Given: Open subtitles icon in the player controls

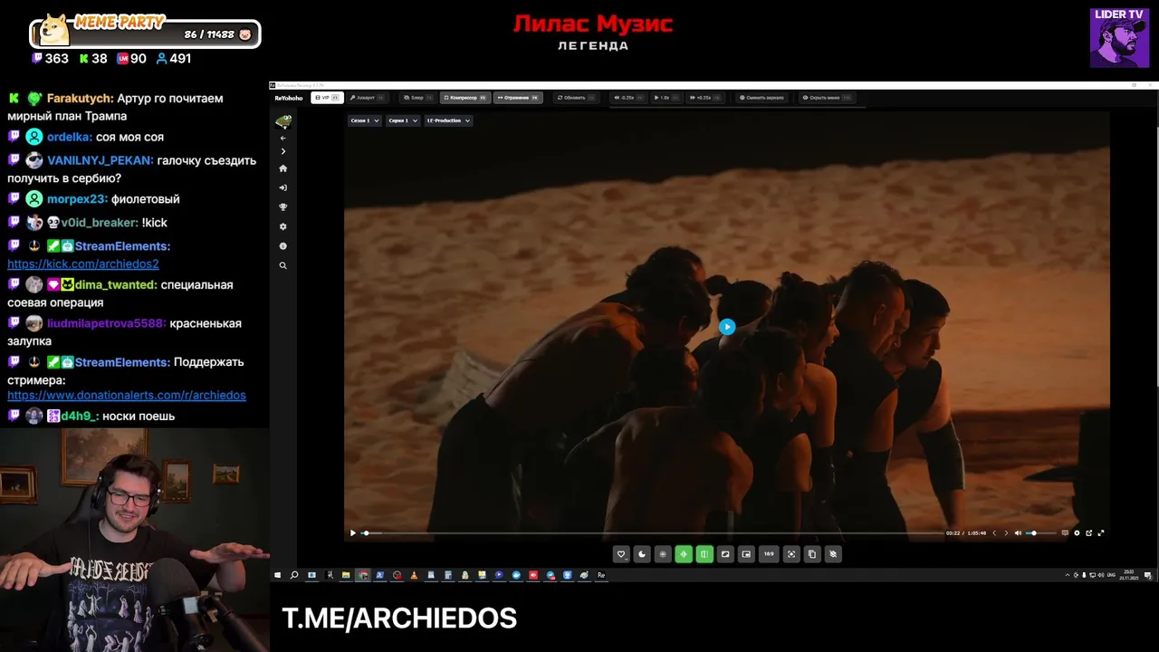Looking at the screenshot, I should (1065, 533).
